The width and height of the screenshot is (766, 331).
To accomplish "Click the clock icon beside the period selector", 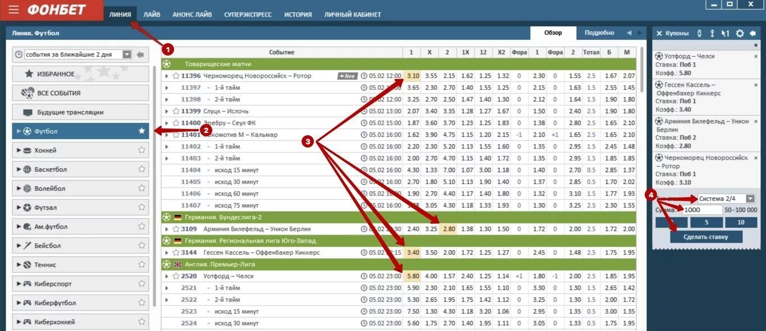I will [x=19, y=54].
